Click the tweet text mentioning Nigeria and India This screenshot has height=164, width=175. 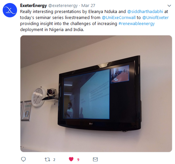pyautogui.click(x=52, y=30)
